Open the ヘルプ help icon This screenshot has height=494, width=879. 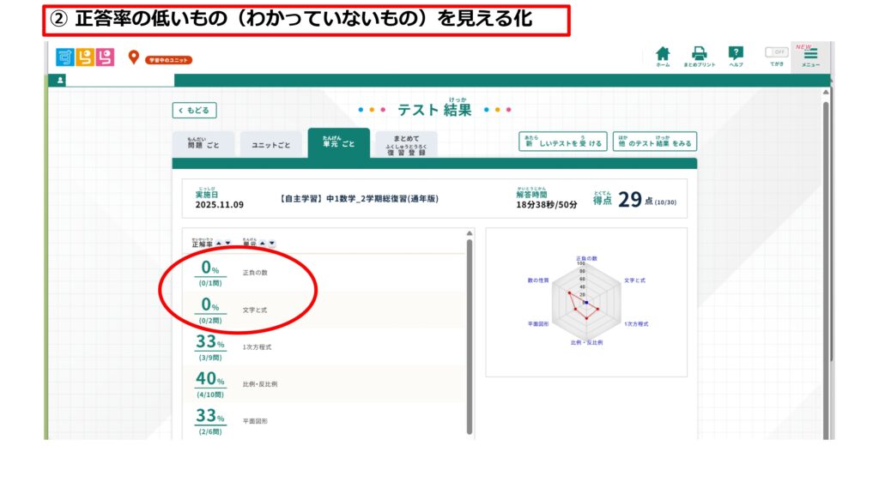tap(736, 55)
